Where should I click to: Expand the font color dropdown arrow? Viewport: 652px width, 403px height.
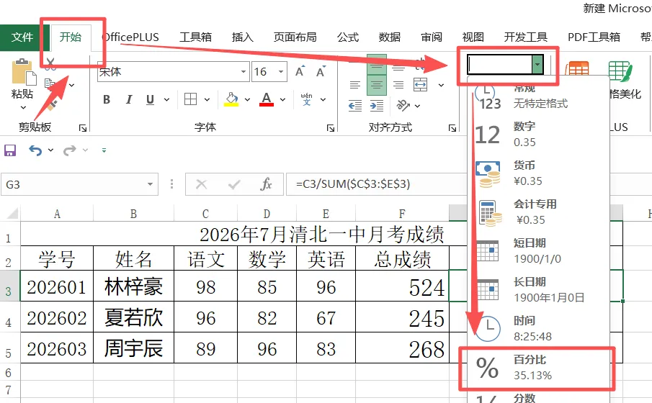282,100
